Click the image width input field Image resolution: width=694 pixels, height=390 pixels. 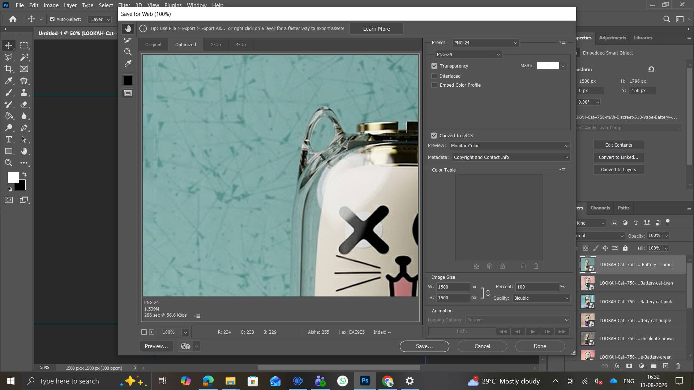pos(453,287)
